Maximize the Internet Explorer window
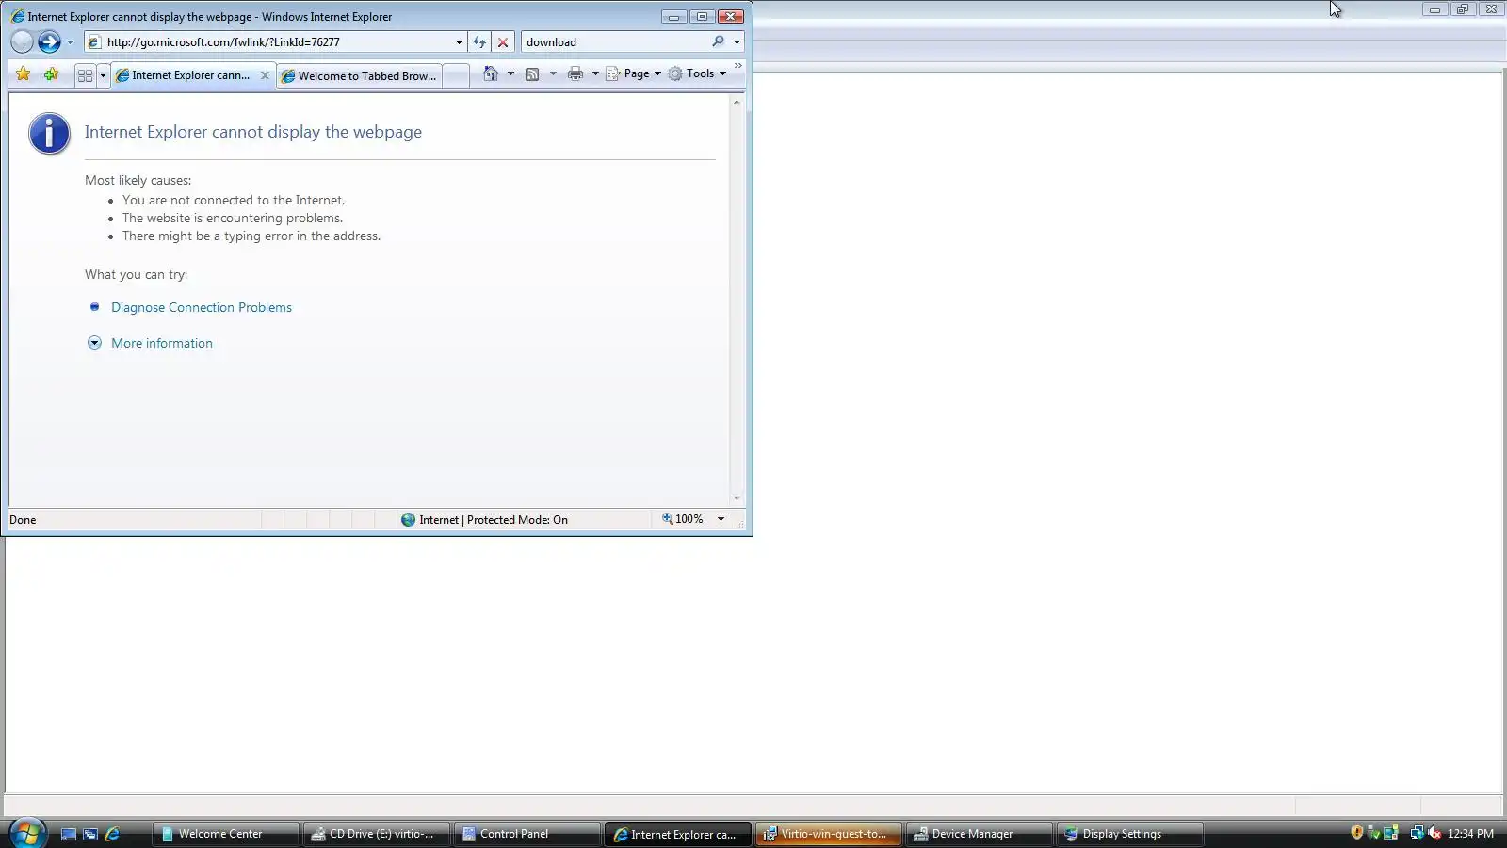 [702, 16]
